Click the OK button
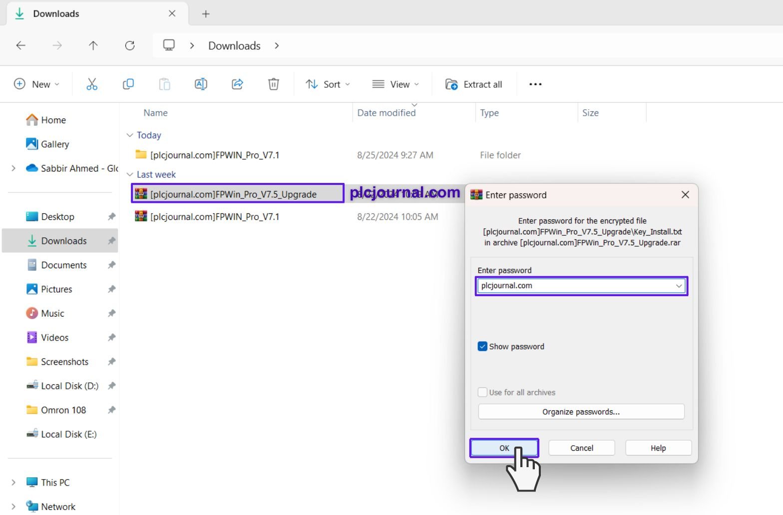The image size is (783, 515). 504,448
